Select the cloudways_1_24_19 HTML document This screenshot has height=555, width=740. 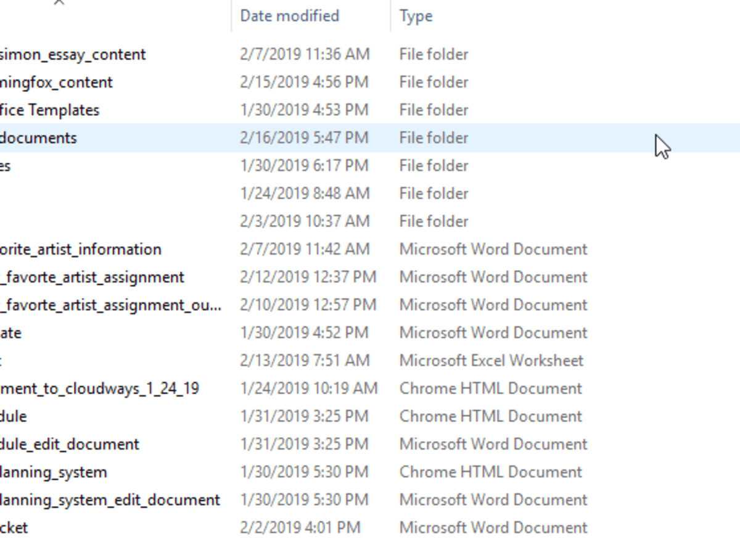point(100,388)
